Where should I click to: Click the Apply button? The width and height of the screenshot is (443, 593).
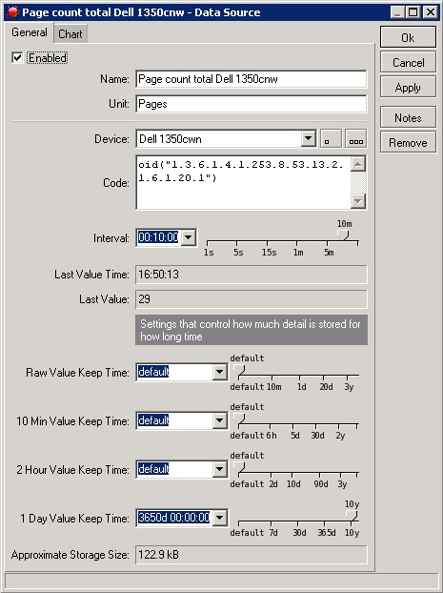pyautogui.click(x=408, y=88)
